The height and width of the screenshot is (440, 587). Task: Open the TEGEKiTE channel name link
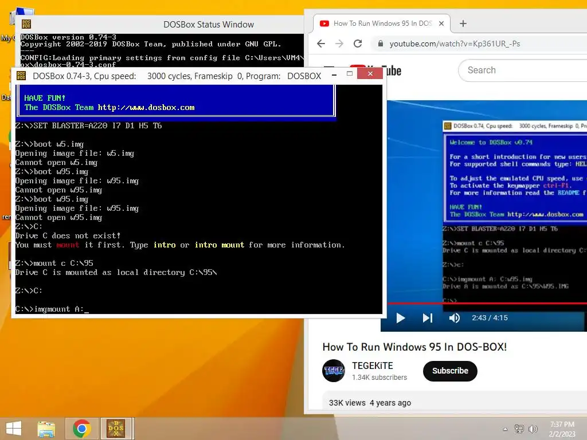(x=373, y=366)
